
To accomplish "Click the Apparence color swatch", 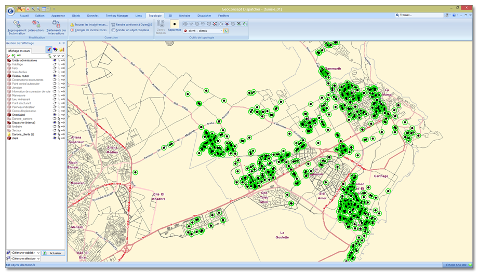I will pos(175,24).
